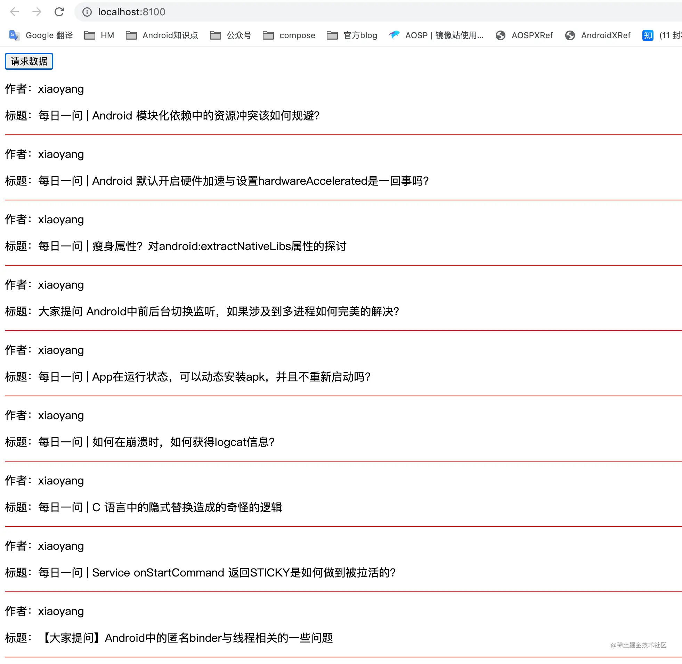Click the browser forward arrow

click(36, 12)
